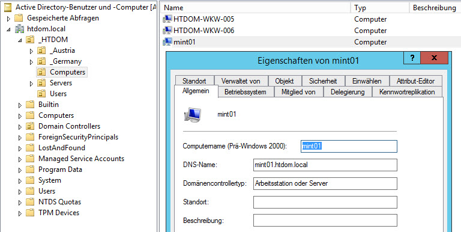This screenshot has height=232, width=461.
Task: Select the Allgemein tab
Action: (x=196, y=91)
